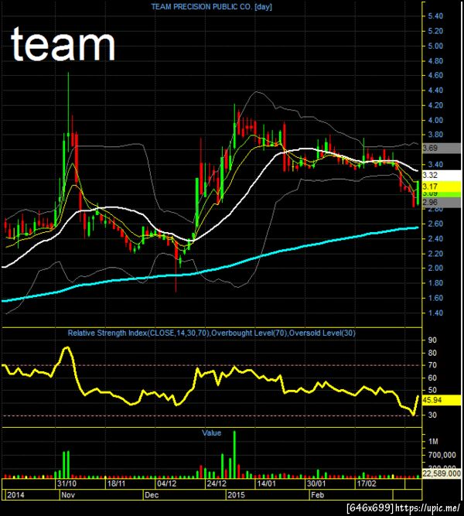This screenshot has height=516, width=464.
Task: Click the 17/02 date marker on timeline
Action: [367, 484]
